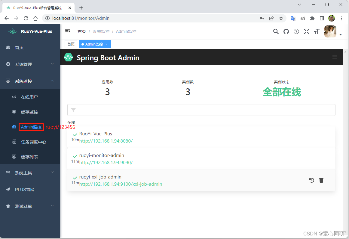
Task: Open the tab search chevron in title bar
Action: click(x=299, y=4)
